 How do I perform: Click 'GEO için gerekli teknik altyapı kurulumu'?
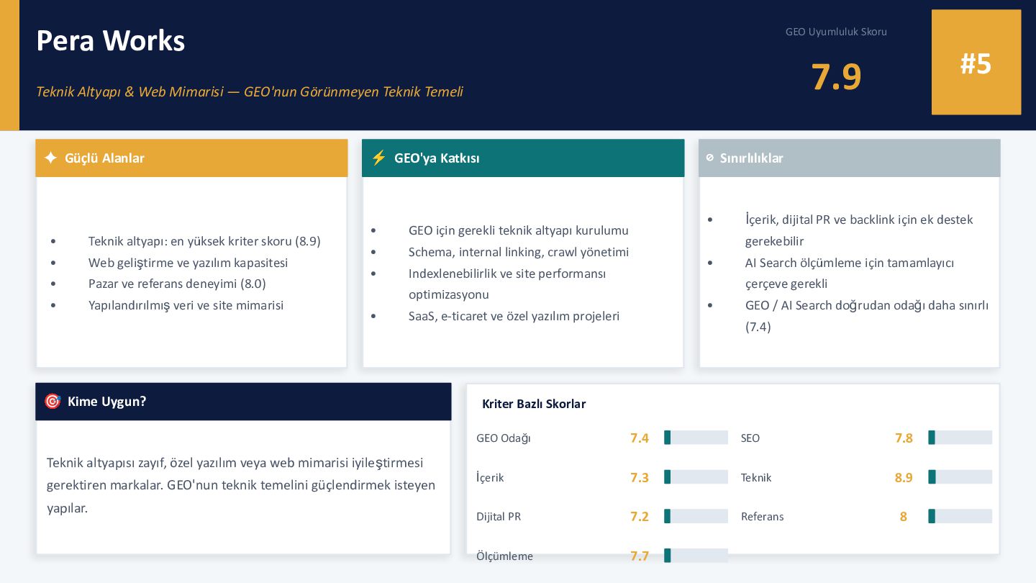[519, 230]
